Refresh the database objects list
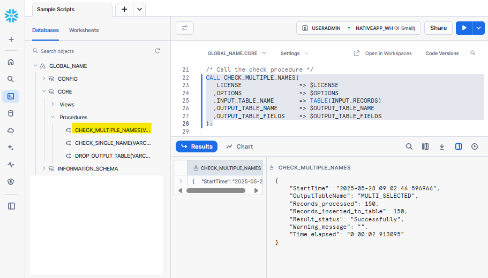 point(157,51)
